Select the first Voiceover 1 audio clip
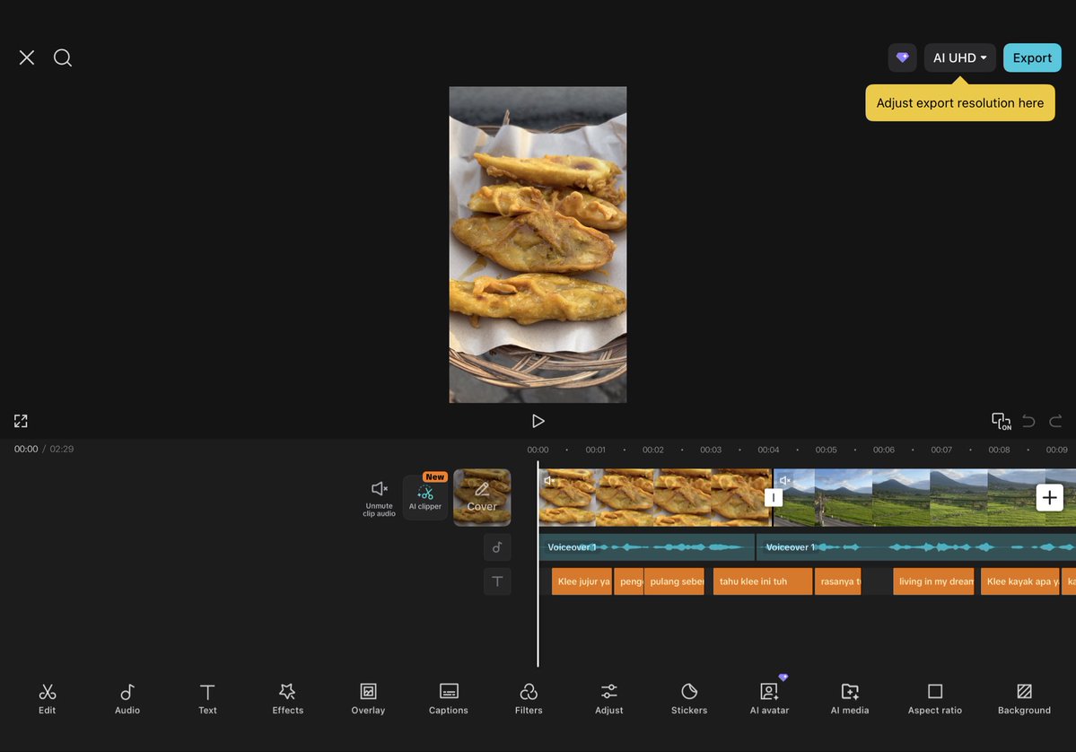 point(646,547)
